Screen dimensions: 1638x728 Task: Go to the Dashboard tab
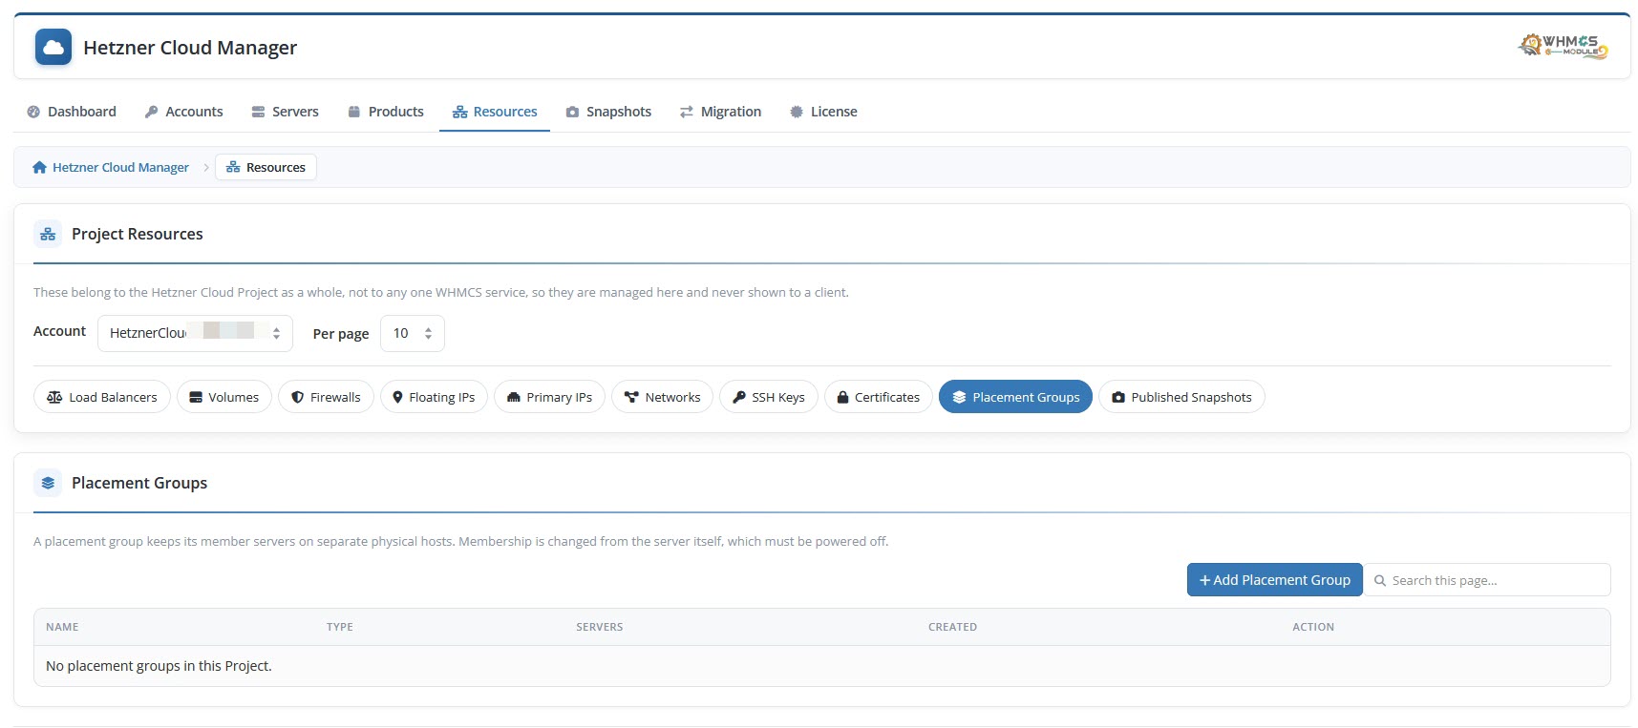pyautogui.click(x=72, y=112)
